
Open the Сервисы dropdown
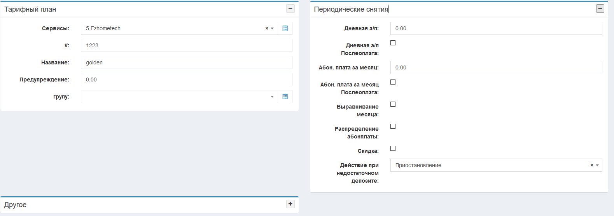[175, 28]
